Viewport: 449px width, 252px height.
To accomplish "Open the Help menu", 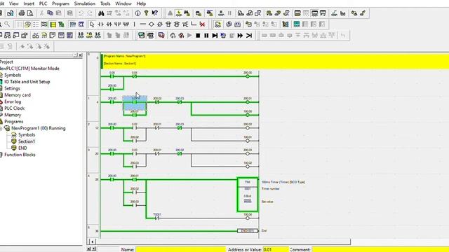I will click(x=141, y=3).
